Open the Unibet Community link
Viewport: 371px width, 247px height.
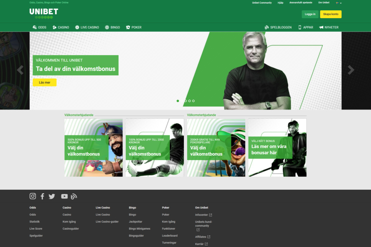tap(262, 3)
